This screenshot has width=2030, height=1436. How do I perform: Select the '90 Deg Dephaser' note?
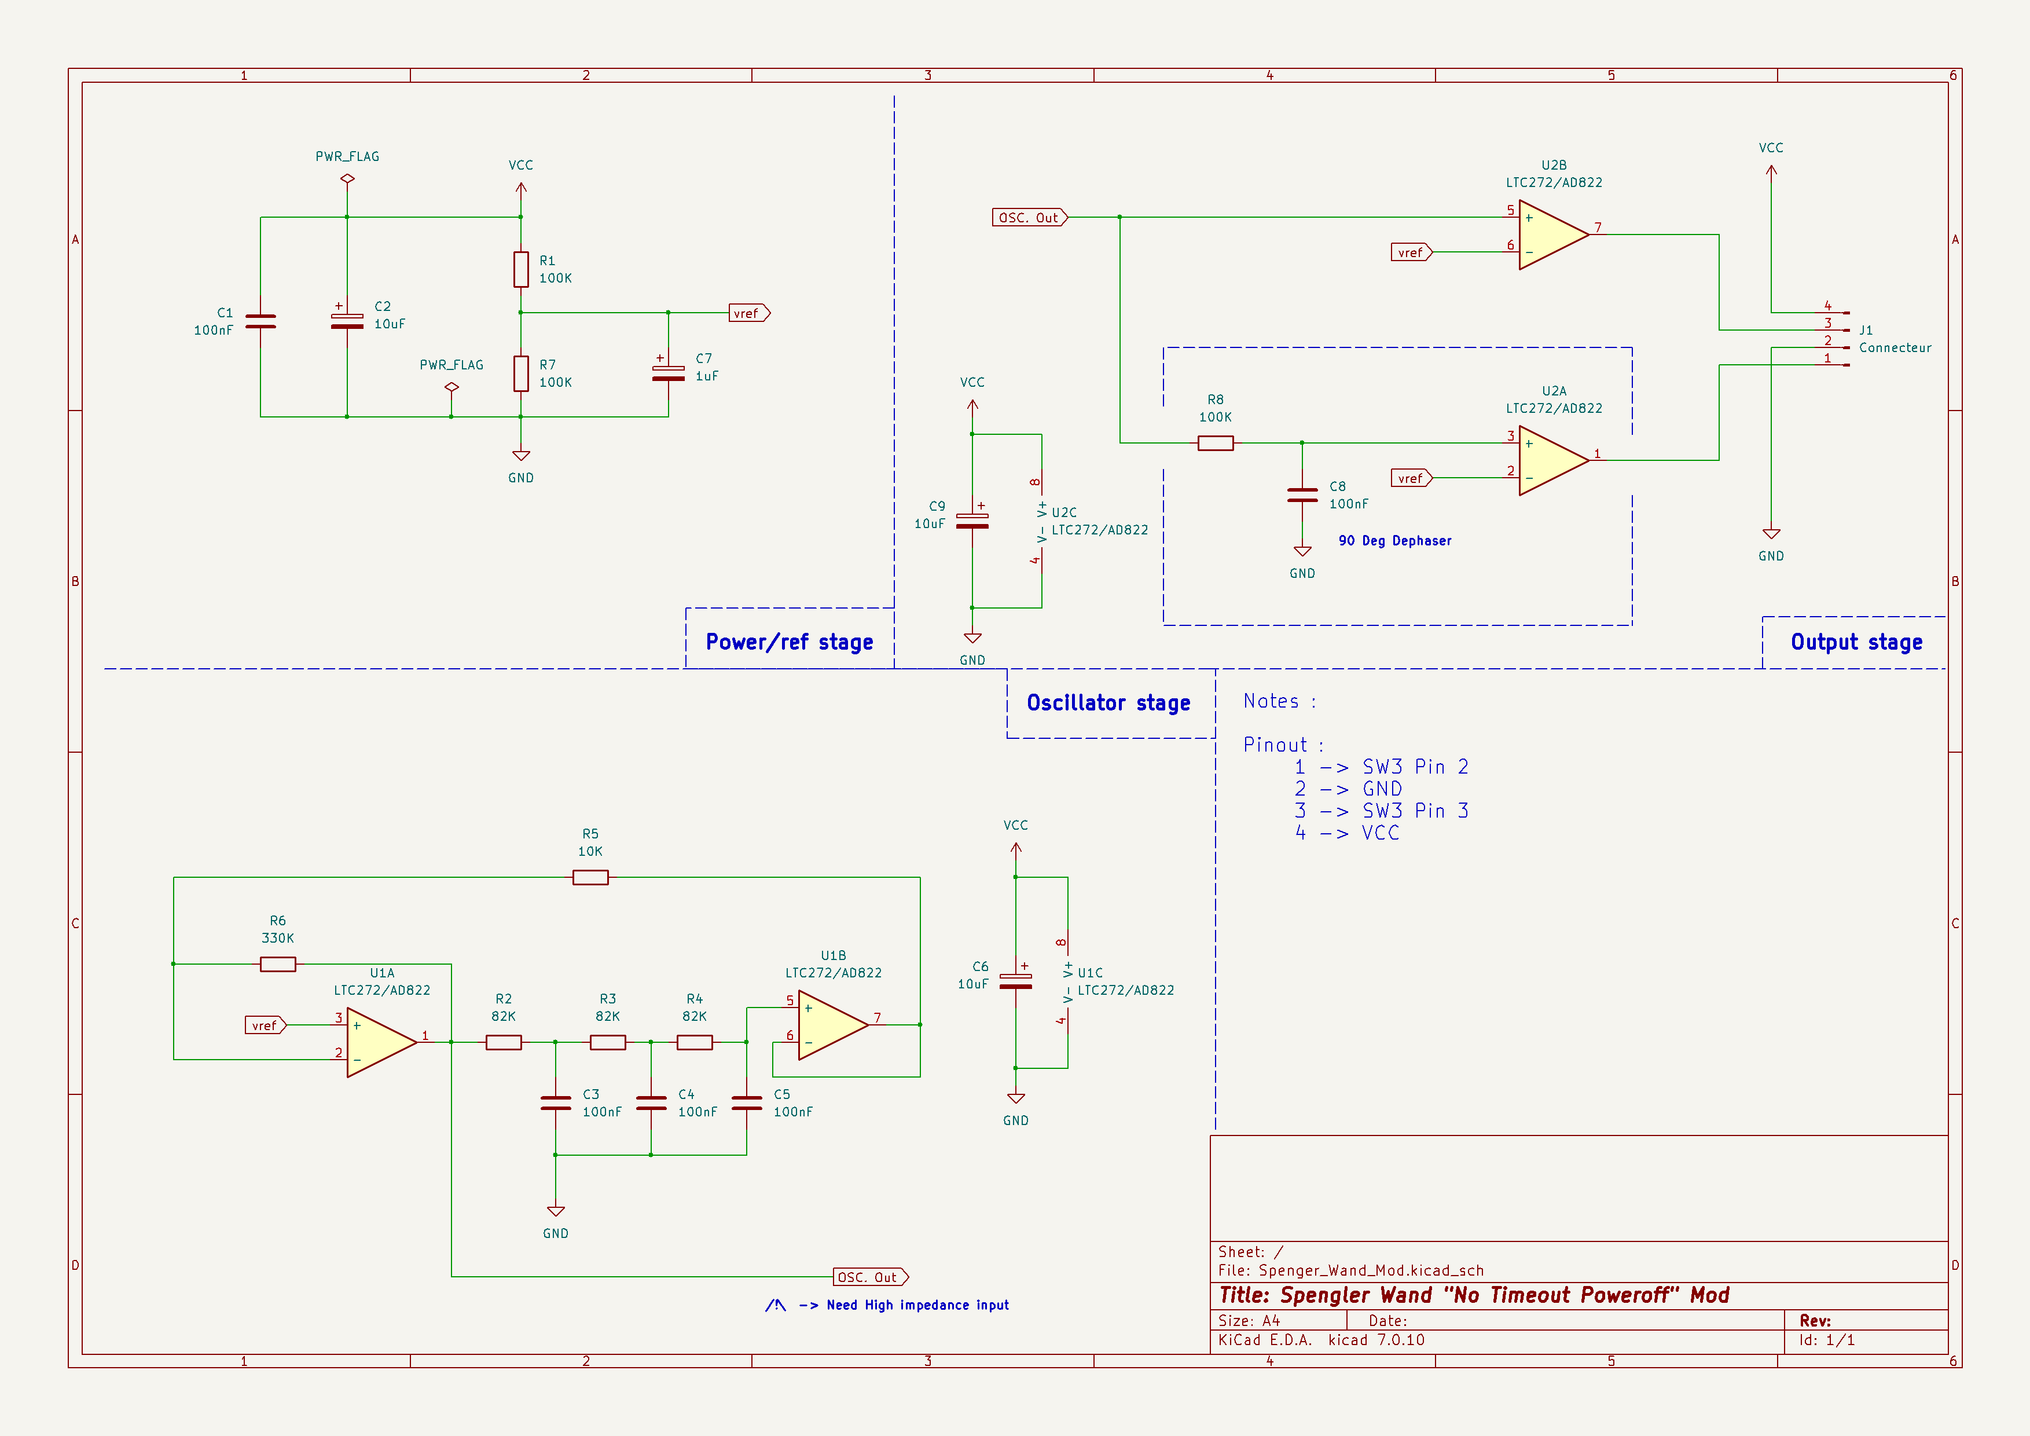(1394, 540)
